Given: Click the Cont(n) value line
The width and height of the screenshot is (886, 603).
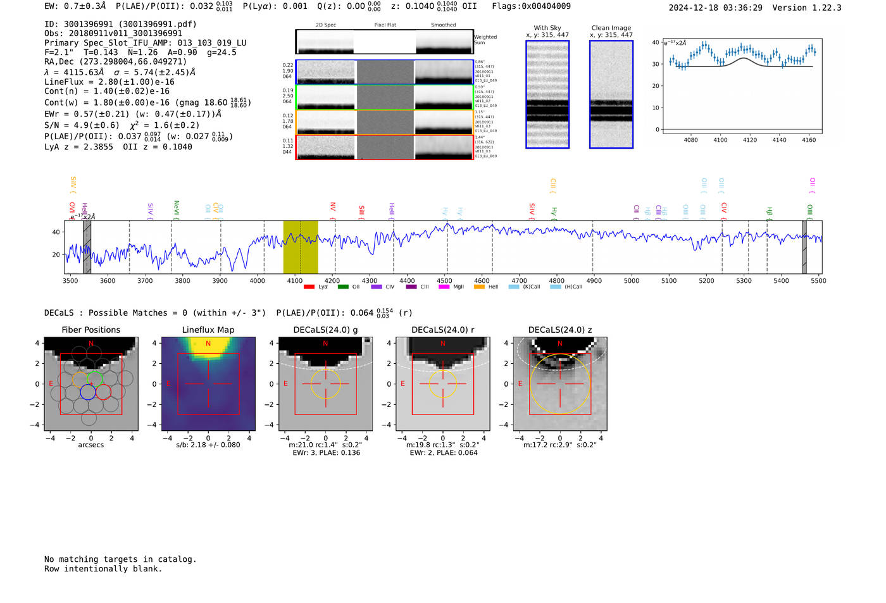Looking at the screenshot, I should [107, 91].
